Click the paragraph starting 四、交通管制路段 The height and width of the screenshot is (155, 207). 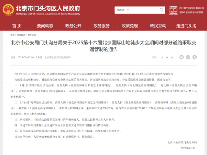click(x=62, y=125)
